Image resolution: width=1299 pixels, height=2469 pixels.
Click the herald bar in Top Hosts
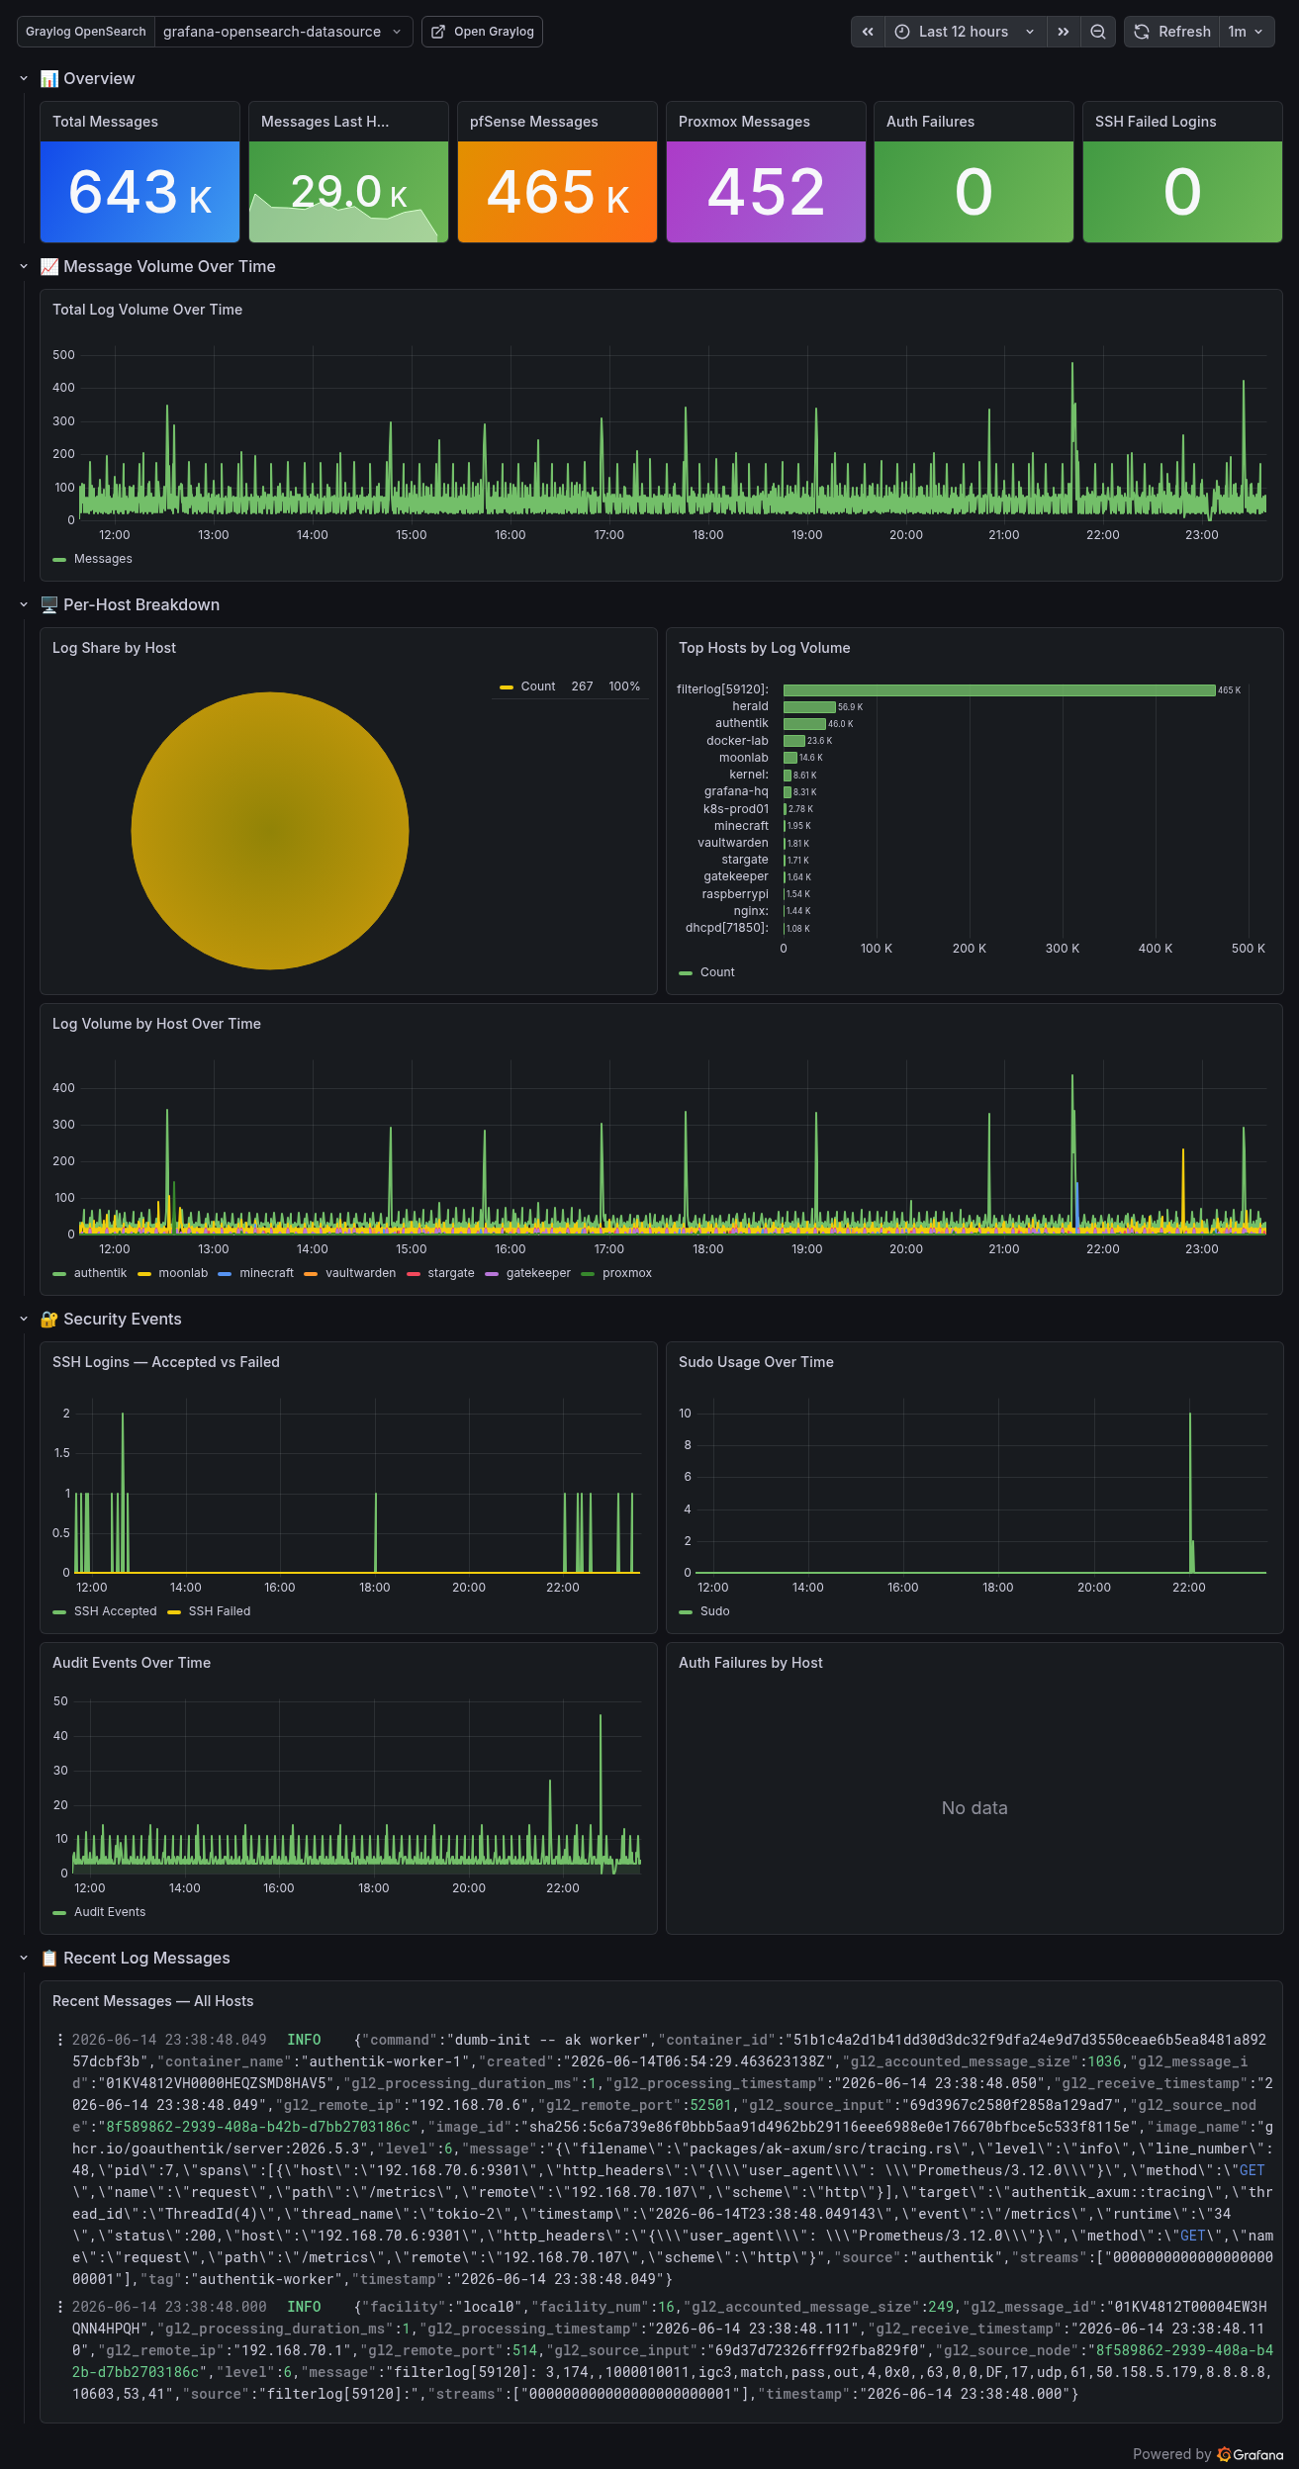[x=809, y=707]
